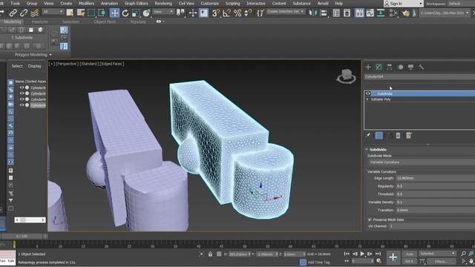Open the Motion panel icon

point(401,67)
